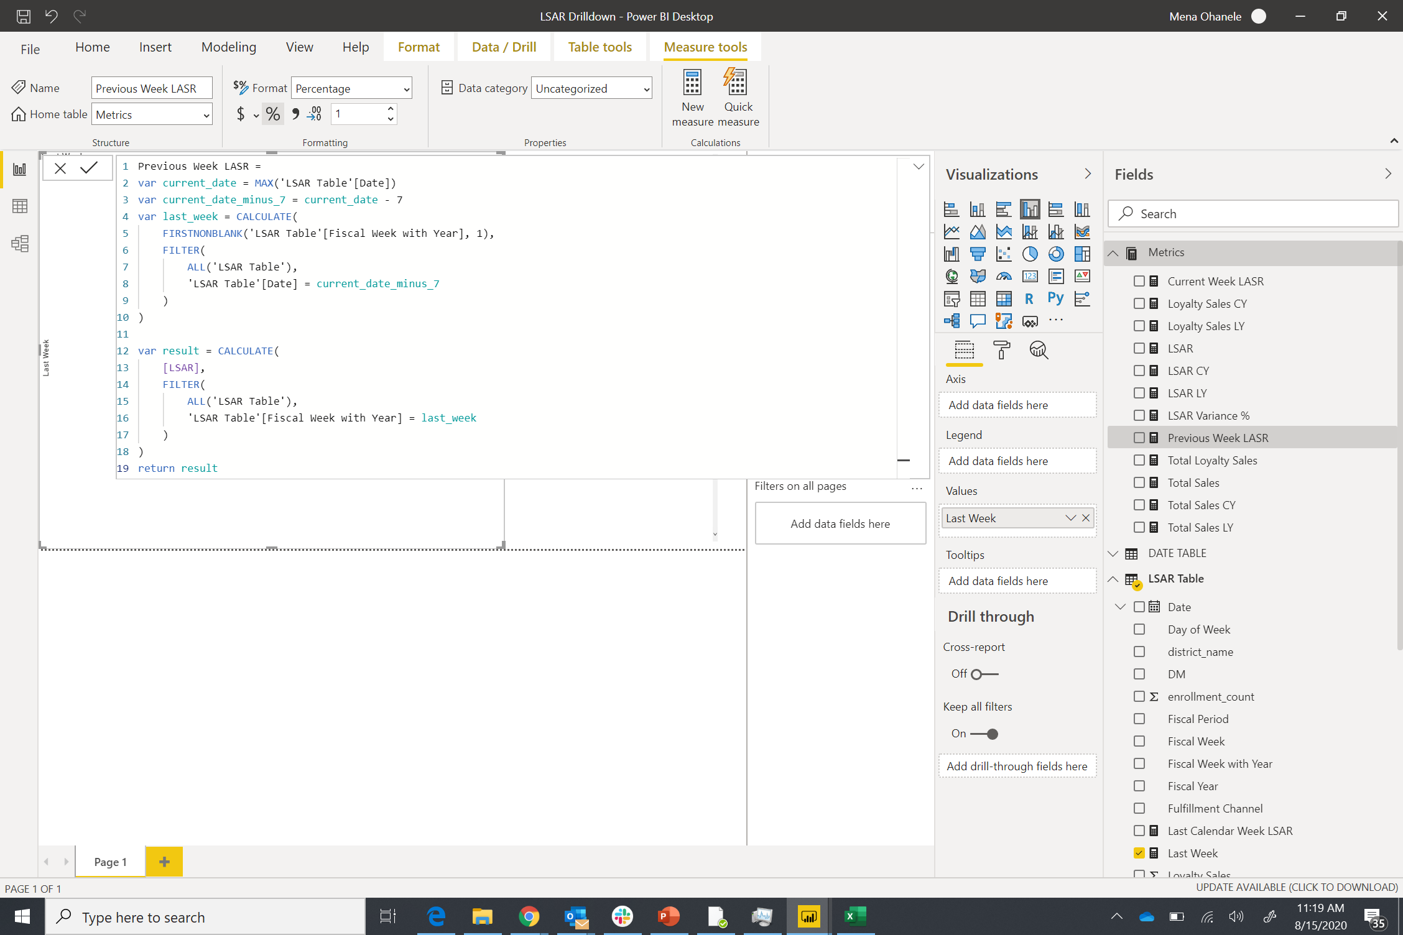Open the Format dropdown showing Percentage

tap(351, 88)
